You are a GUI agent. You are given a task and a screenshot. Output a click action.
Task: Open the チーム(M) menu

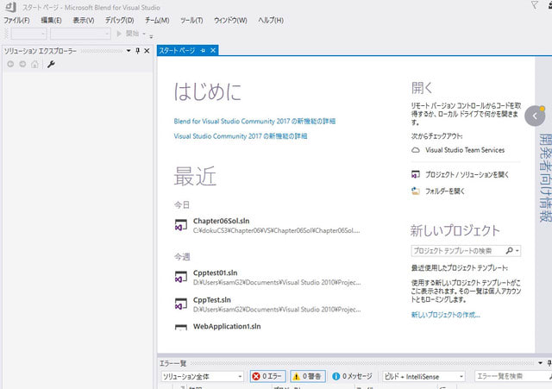[157, 21]
